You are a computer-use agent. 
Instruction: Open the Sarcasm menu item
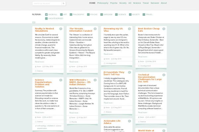(155, 3)
